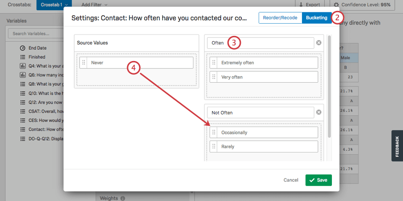Select the Bucketing mode
The width and height of the screenshot is (403, 201).
317,18
